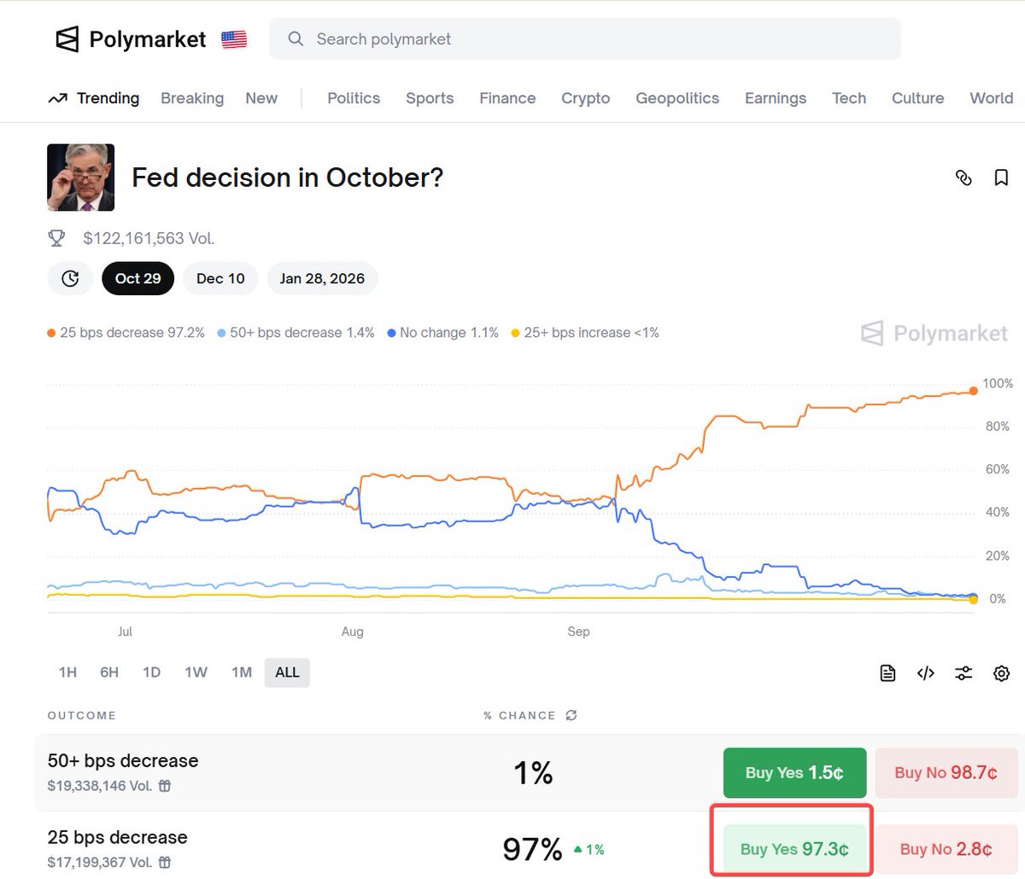Open the past dates clock icon
Image resolution: width=1025 pixels, height=879 pixels.
pos(70,278)
